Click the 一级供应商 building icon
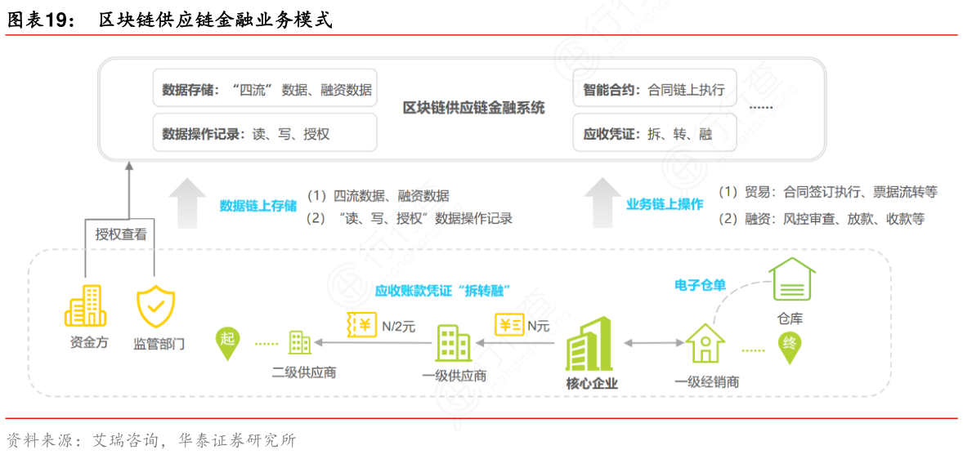Screen dimensions: 963x459 coord(453,341)
